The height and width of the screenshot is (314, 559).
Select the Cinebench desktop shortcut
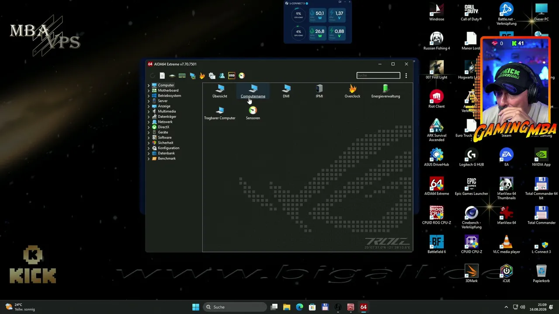(x=472, y=218)
